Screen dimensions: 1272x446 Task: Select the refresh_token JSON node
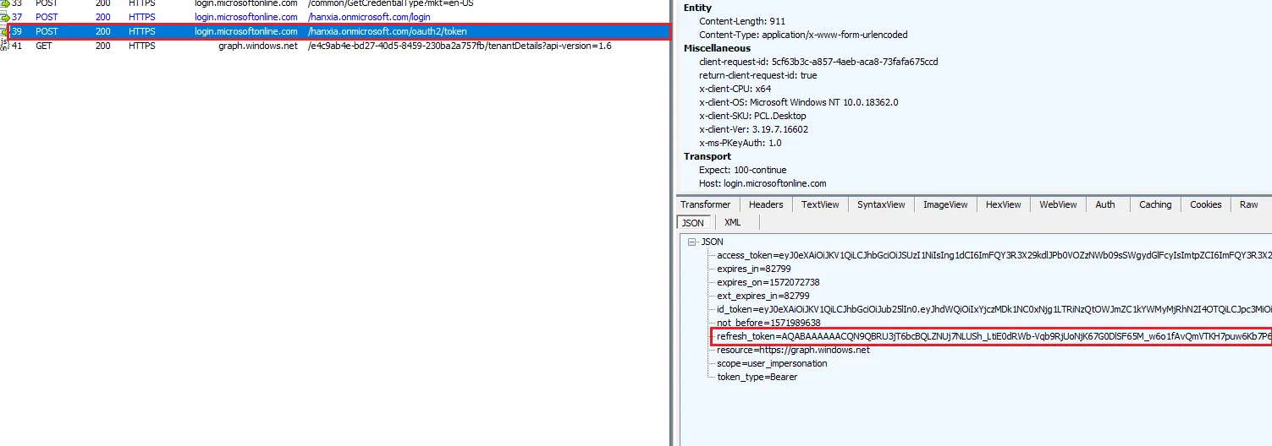tap(994, 336)
